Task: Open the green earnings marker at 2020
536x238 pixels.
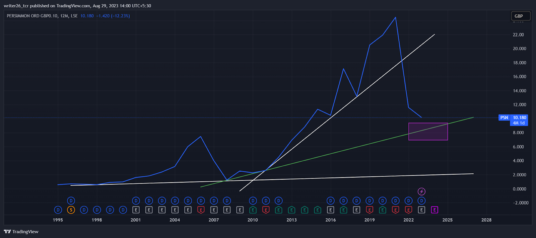Action: coord(382,210)
